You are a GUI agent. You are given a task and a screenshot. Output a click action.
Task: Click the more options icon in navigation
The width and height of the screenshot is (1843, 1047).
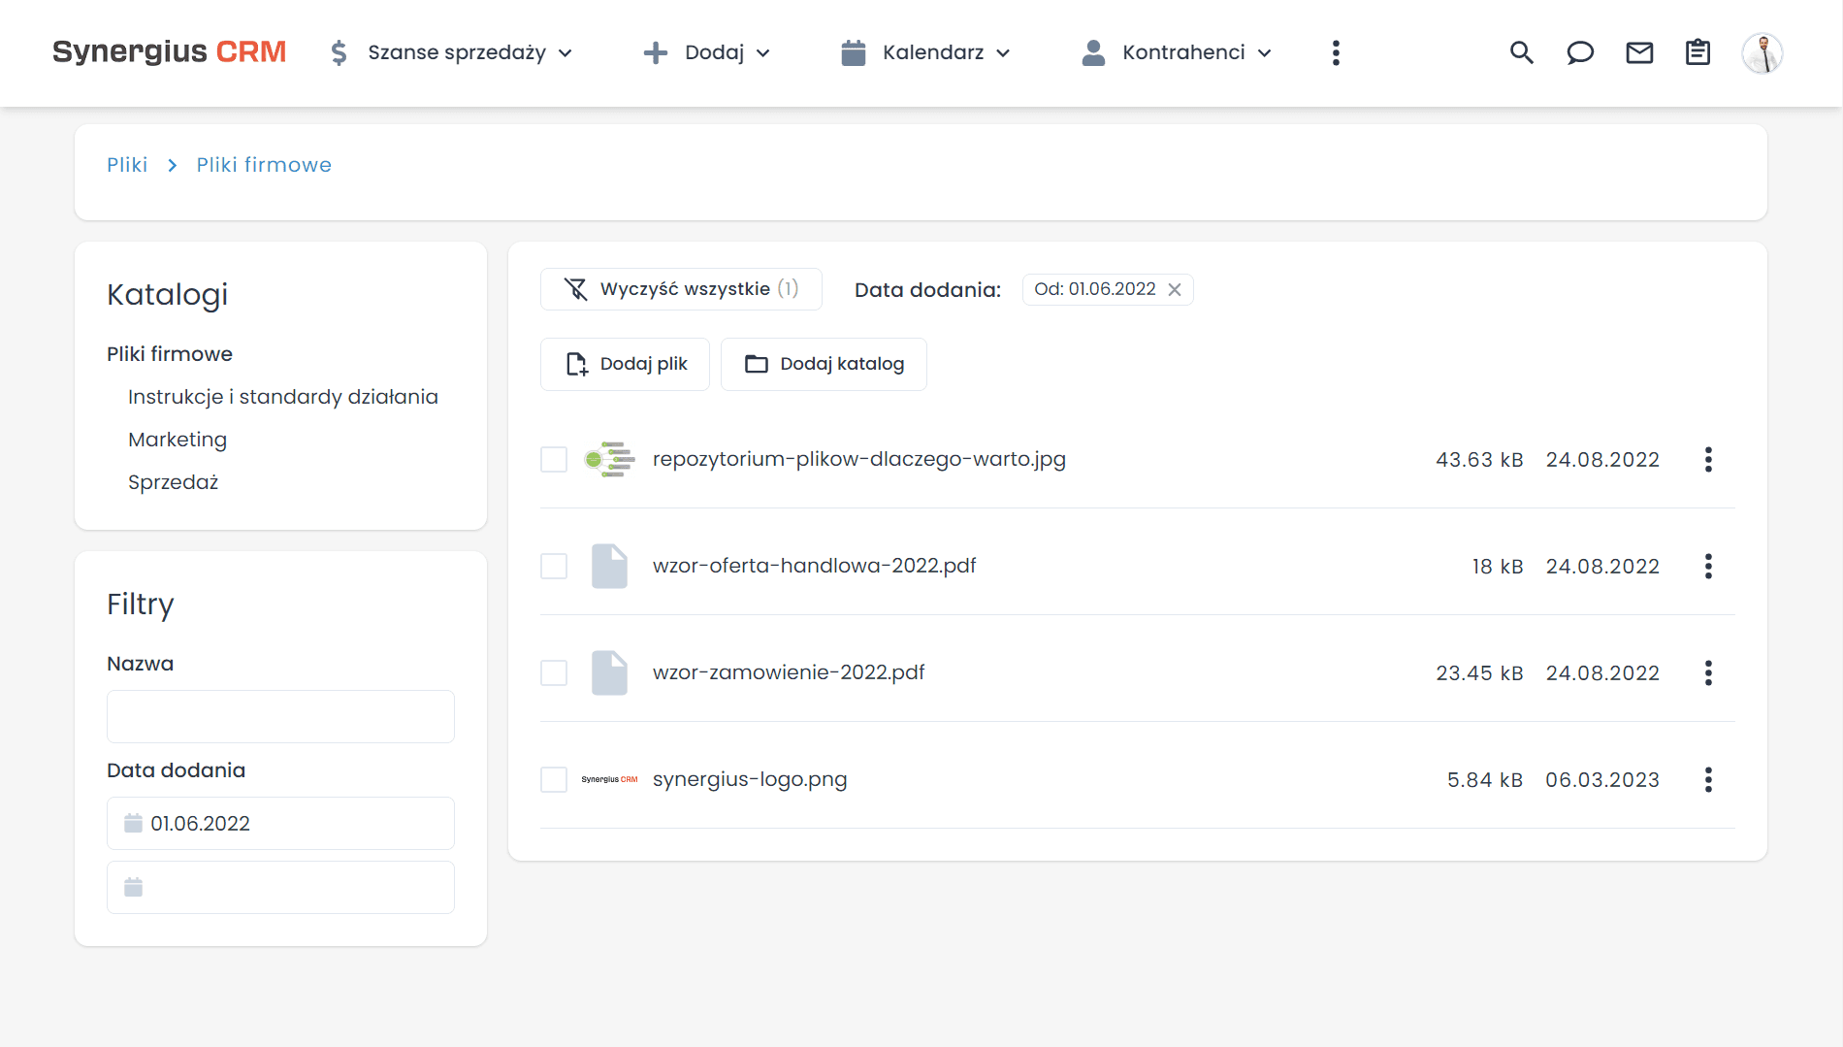pos(1336,52)
